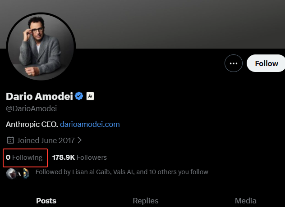The image size is (285, 207).
Task: Click the middle small mutual follower avatar
Action: [18, 172]
